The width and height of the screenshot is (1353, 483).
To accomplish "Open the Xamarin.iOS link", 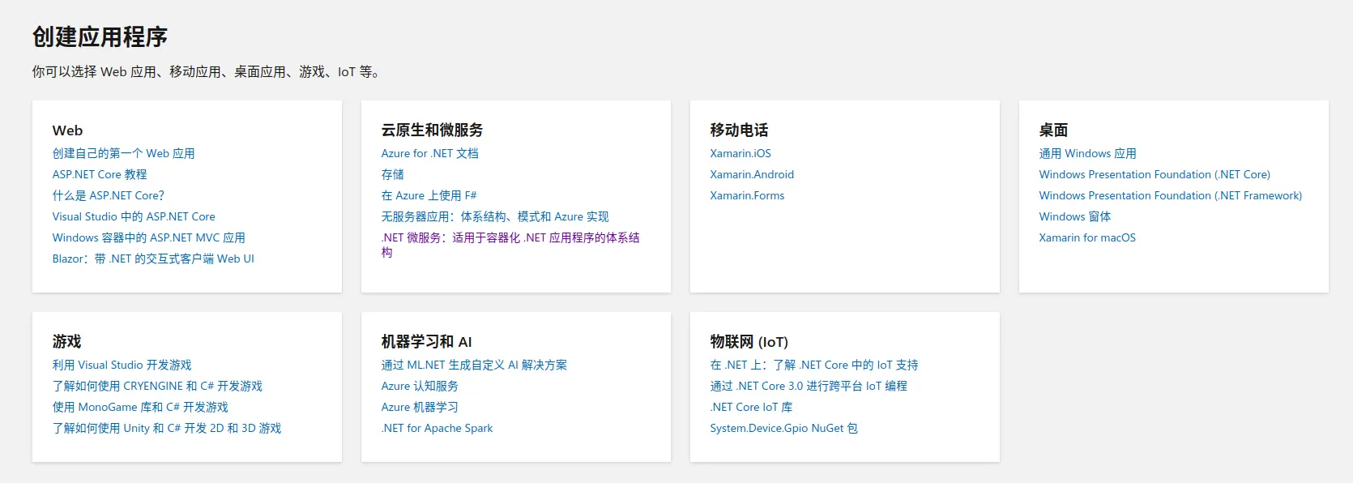I will click(x=741, y=153).
